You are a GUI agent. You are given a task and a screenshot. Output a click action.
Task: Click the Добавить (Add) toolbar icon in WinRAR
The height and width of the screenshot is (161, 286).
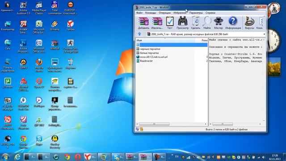[x=143, y=23]
